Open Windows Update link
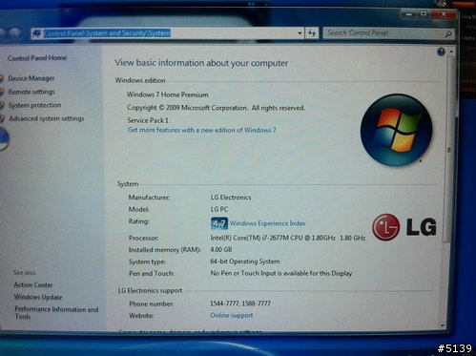 pyautogui.click(x=38, y=297)
